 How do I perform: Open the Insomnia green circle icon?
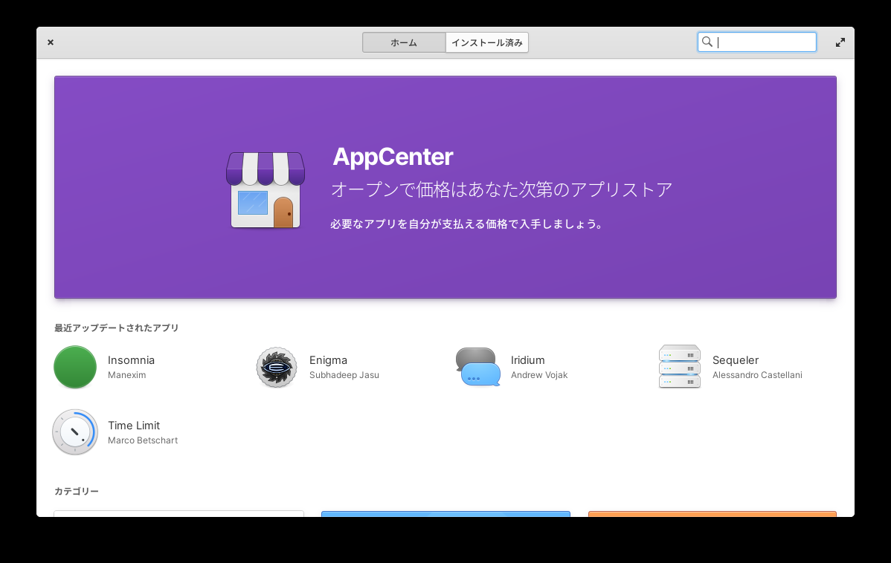coord(75,367)
